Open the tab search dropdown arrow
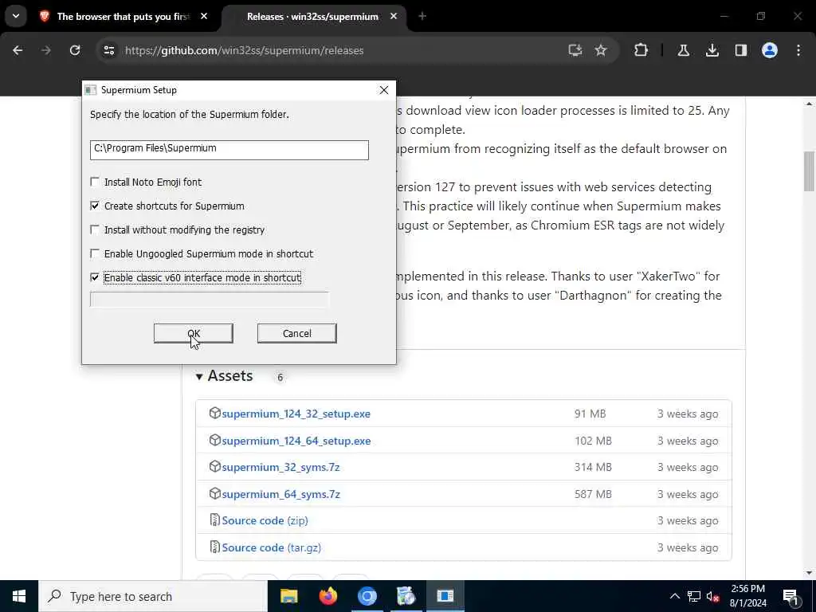 tap(16, 16)
